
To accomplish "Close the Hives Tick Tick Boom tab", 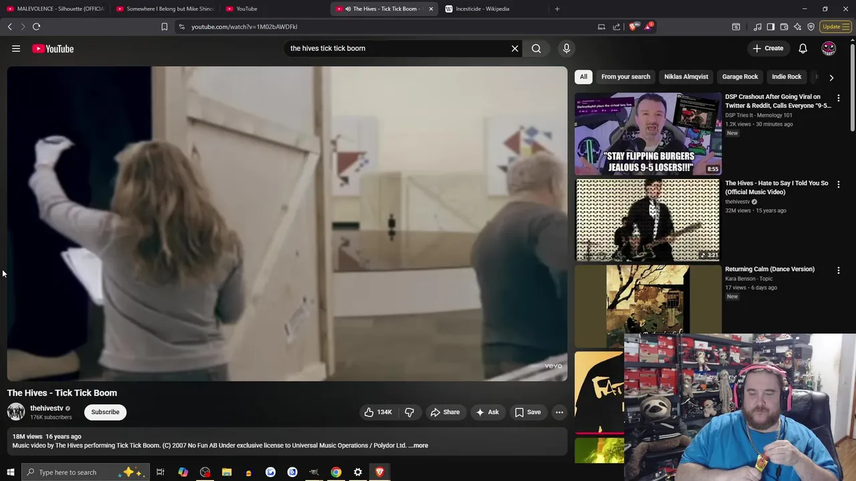I will [x=431, y=9].
